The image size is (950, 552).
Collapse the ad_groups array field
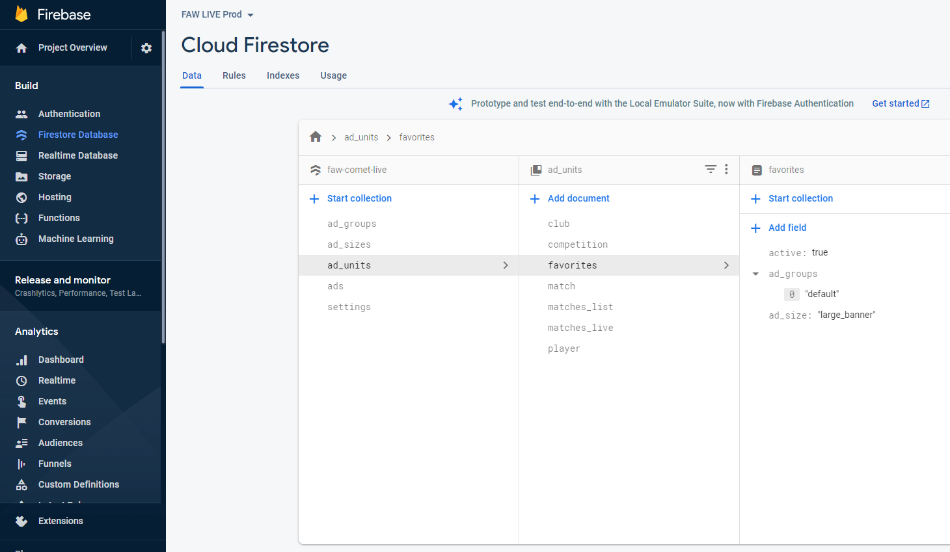tap(755, 274)
